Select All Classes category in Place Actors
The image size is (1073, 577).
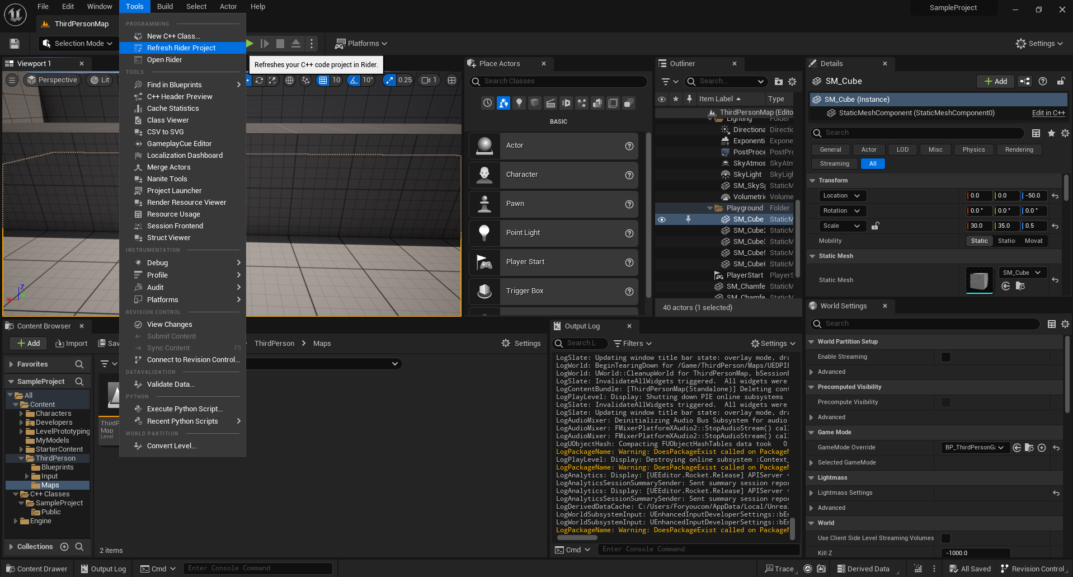pyautogui.click(x=629, y=103)
